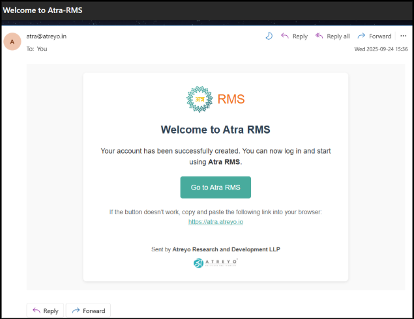Open the https://atra.atreyo.io link
The image size is (414, 319).
(216, 222)
